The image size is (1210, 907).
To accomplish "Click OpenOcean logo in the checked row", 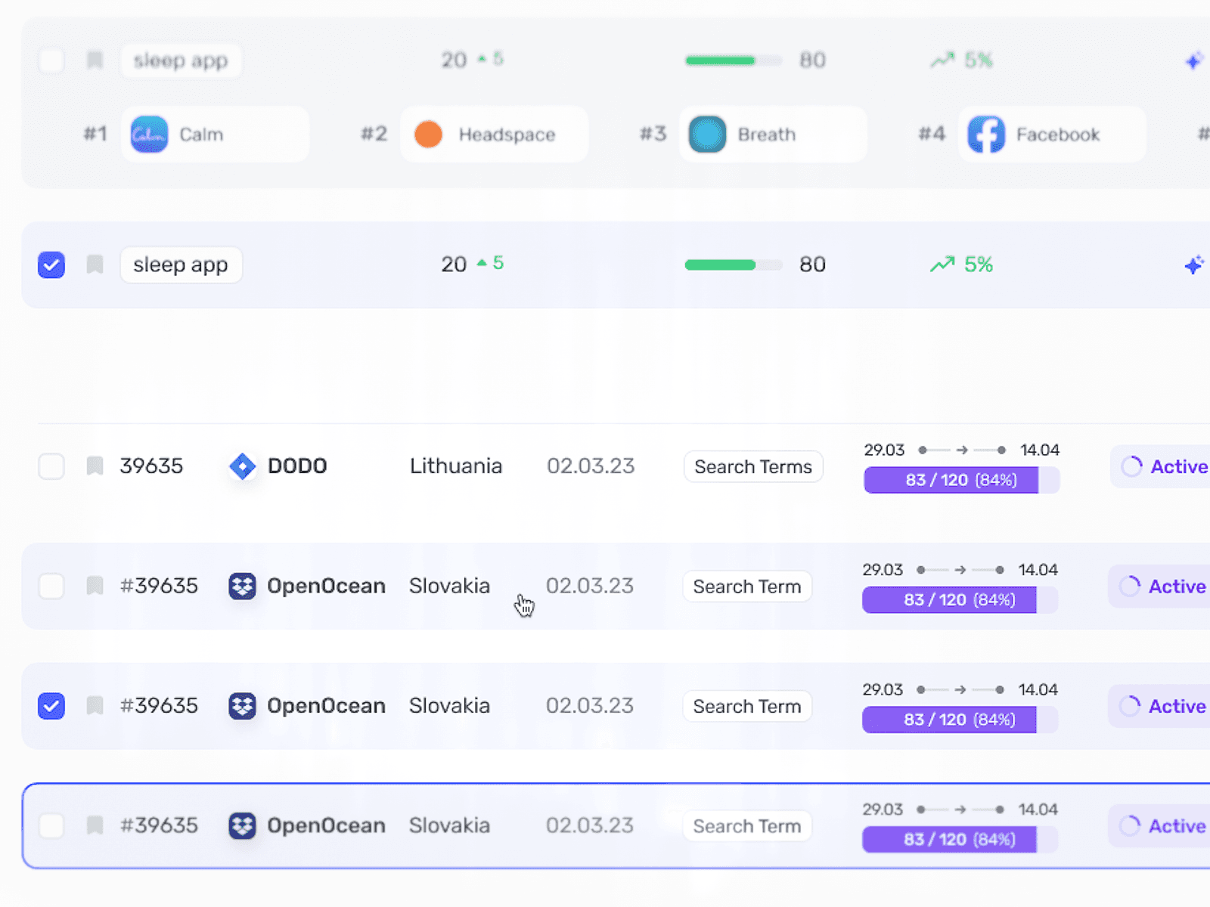I will (x=242, y=706).
